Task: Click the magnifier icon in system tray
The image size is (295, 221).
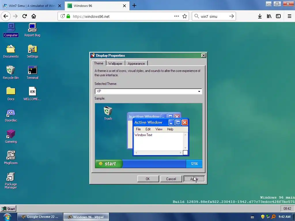Action: pyautogui.click(x=273, y=217)
